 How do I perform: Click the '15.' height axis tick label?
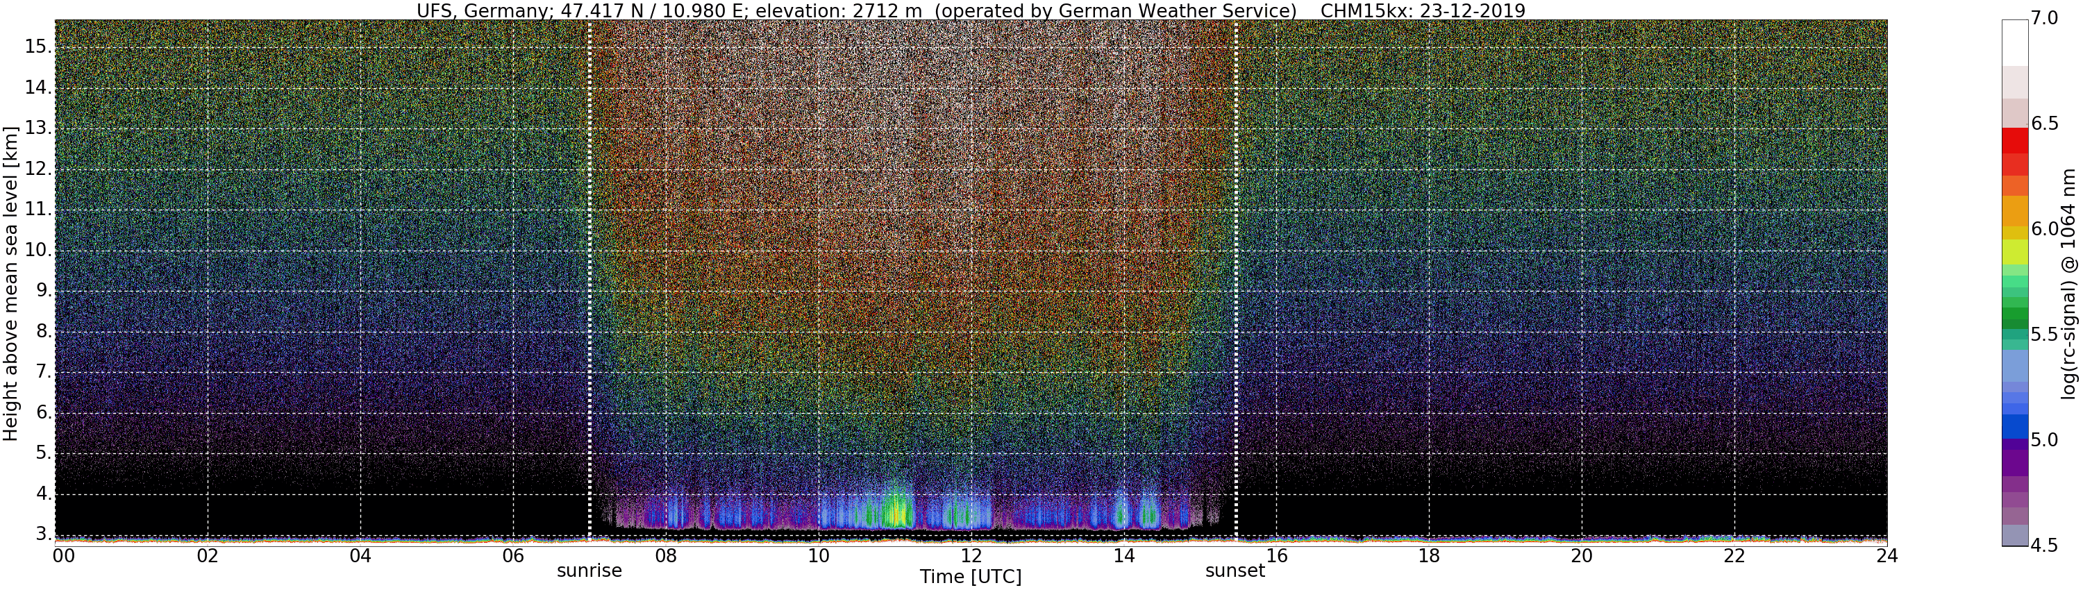point(37,47)
